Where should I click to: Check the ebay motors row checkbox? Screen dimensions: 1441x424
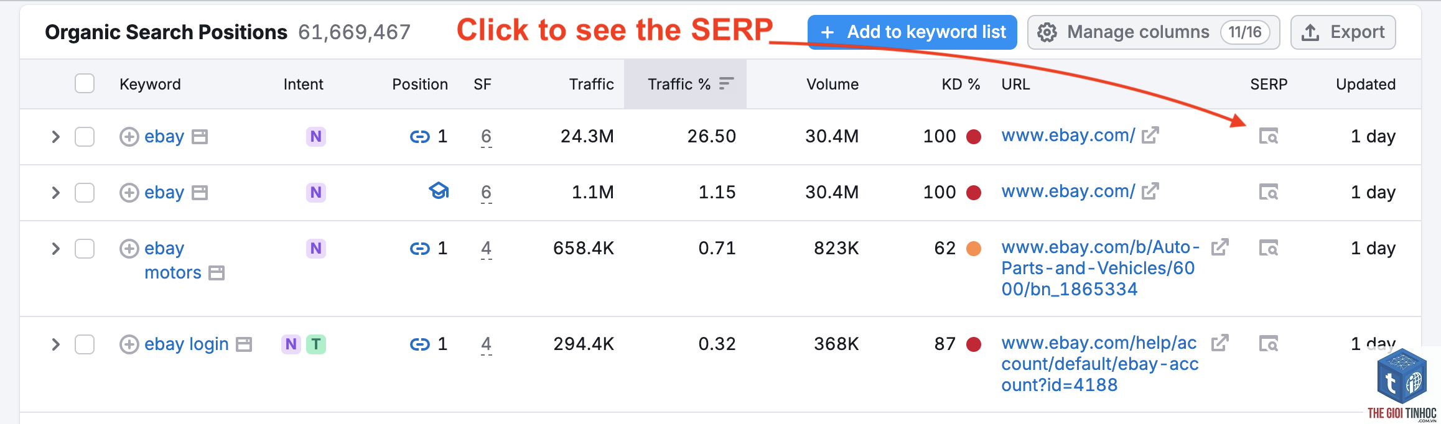85,249
